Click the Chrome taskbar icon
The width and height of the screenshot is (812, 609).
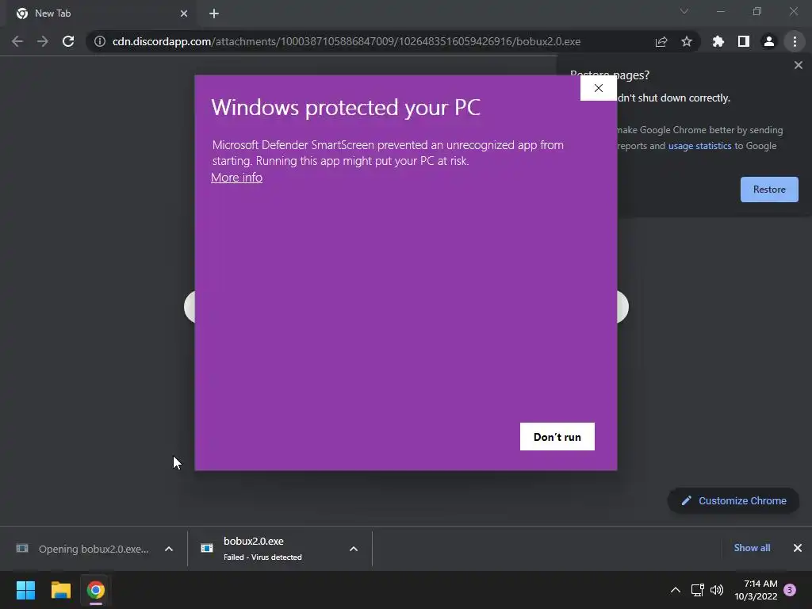[96, 590]
